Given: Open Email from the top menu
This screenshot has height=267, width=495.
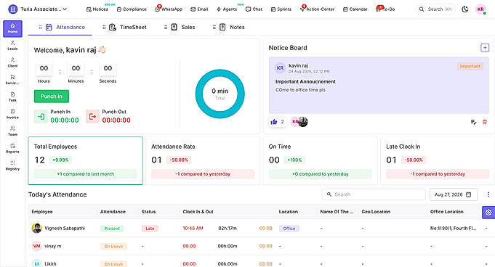Looking at the screenshot, I should tap(199, 9).
